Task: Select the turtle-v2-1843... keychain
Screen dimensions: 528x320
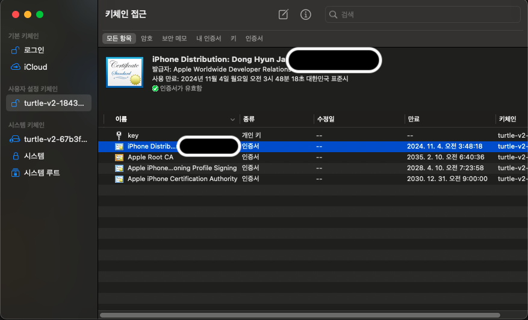Action: (x=49, y=103)
